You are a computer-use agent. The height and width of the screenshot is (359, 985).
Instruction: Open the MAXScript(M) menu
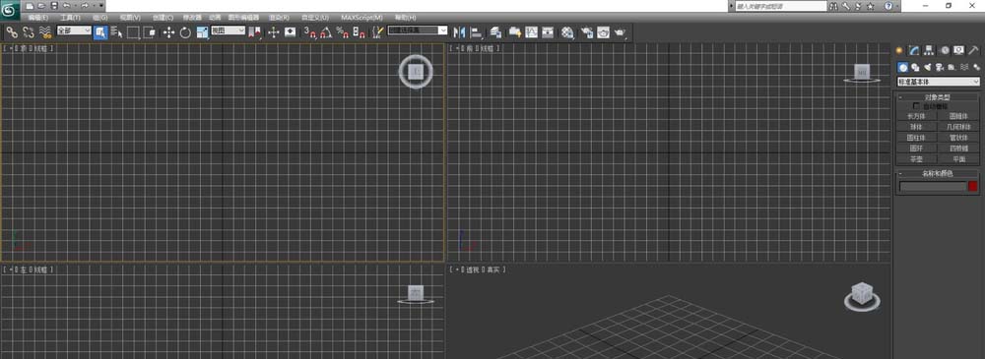coord(361,18)
